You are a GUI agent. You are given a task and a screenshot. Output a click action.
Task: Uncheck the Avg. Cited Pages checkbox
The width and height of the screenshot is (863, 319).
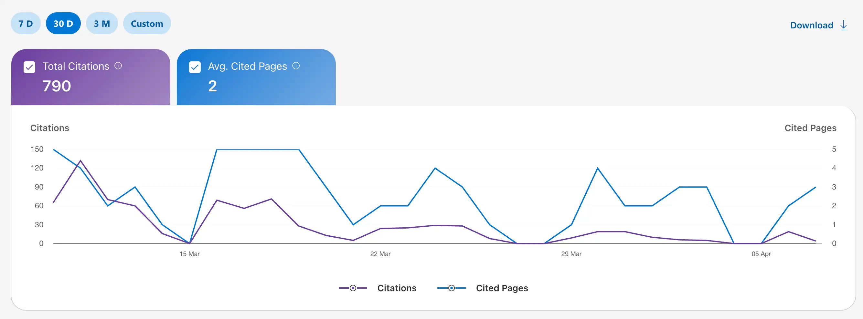pyautogui.click(x=195, y=67)
